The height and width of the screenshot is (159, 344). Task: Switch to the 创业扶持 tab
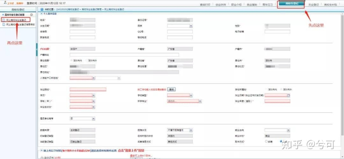[221, 4]
